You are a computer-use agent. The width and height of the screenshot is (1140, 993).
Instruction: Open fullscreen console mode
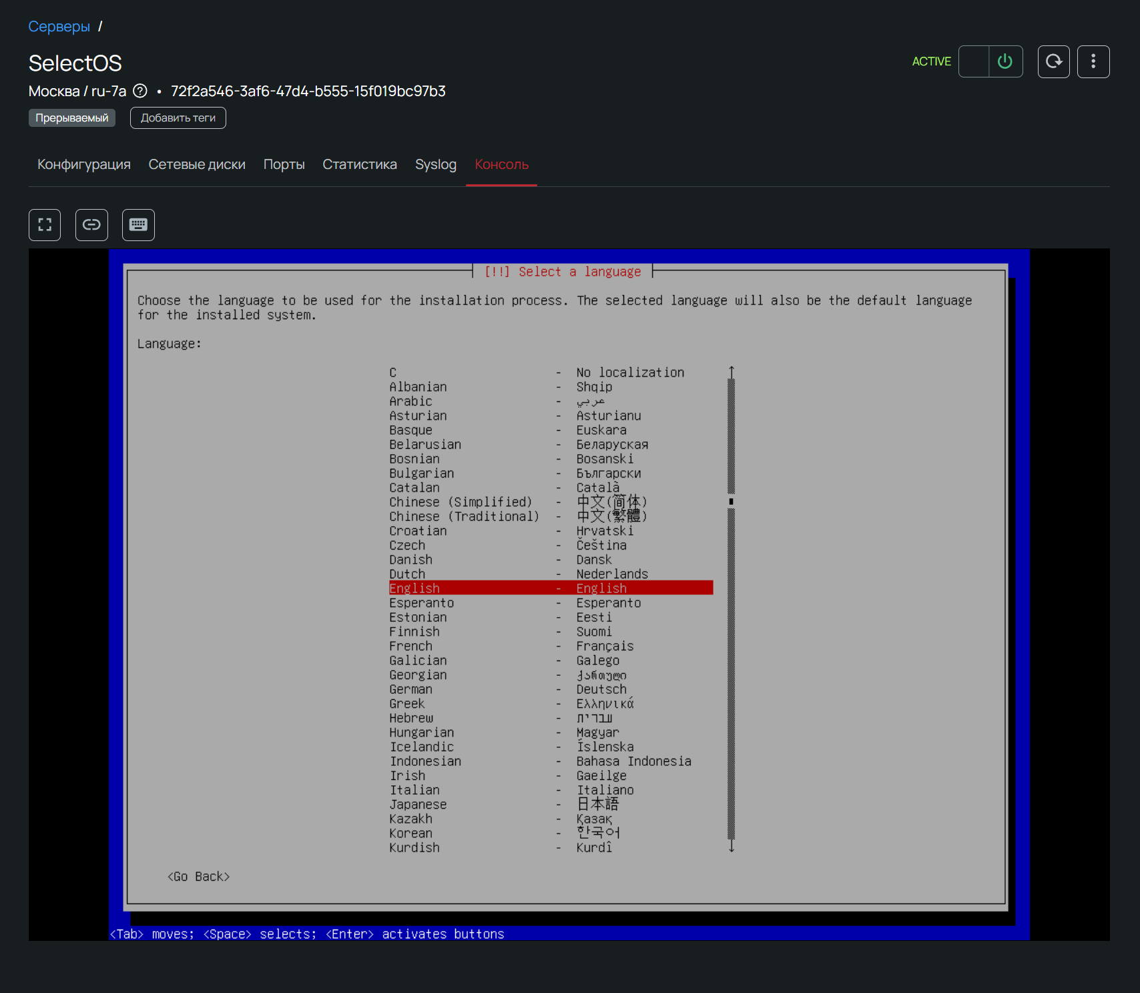point(45,225)
